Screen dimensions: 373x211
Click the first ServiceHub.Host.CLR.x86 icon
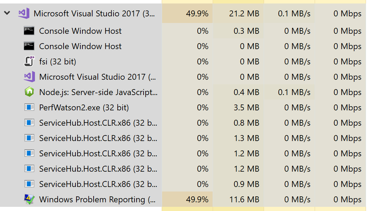click(x=29, y=123)
